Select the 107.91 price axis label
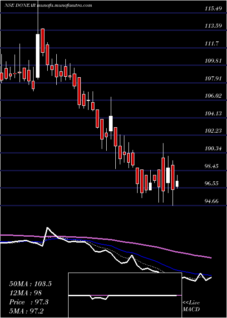This screenshot has width=227, height=318. click(x=213, y=78)
